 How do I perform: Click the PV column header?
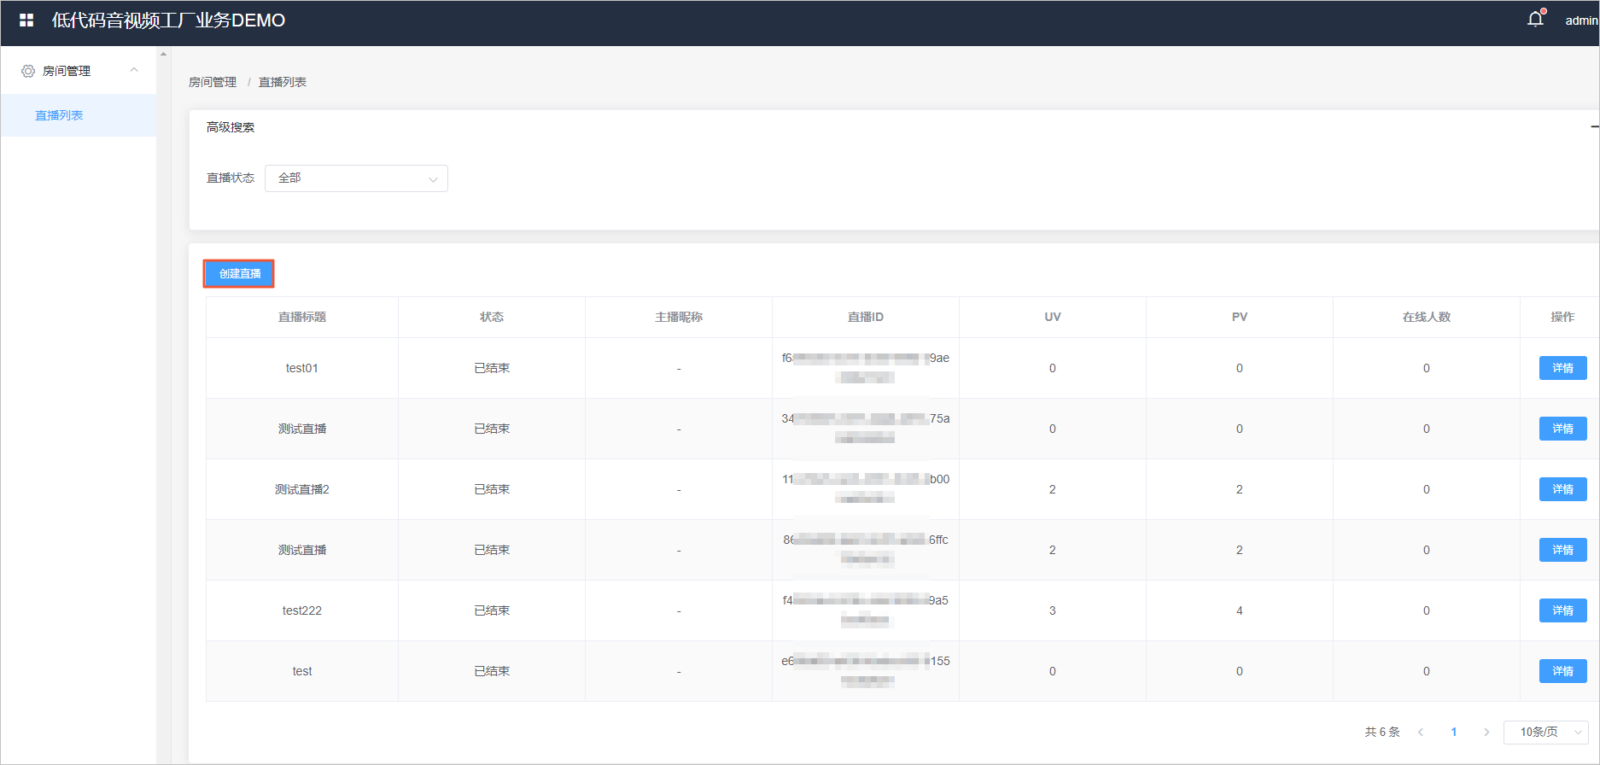click(x=1240, y=317)
